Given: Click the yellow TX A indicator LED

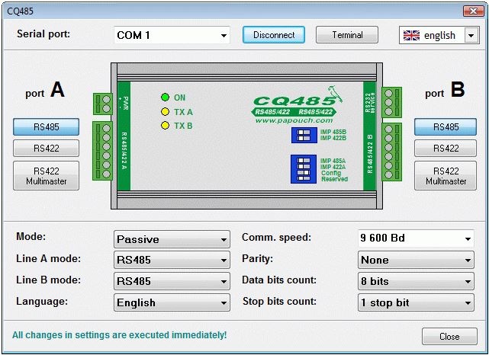Looking at the screenshot, I should click(x=165, y=111).
